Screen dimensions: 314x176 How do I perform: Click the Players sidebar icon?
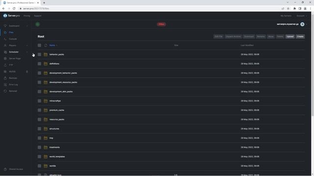click(5, 45)
